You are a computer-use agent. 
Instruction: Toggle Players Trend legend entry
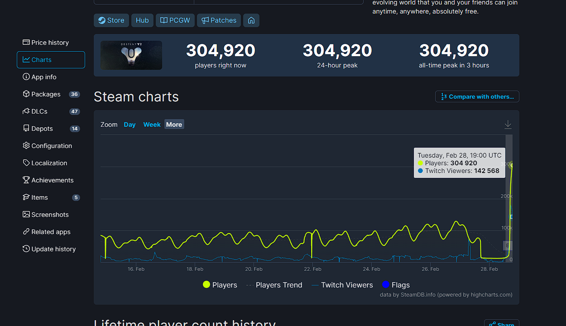coord(274,285)
